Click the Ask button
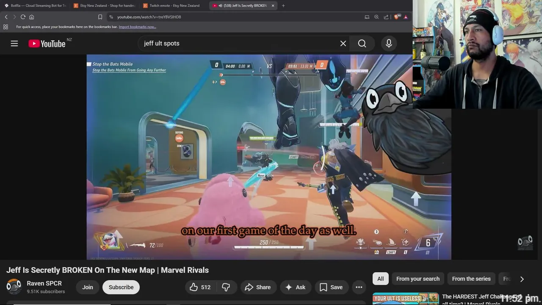This screenshot has height=305, width=542. 296,287
